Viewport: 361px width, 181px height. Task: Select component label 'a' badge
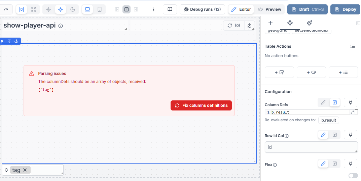(2, 41)
